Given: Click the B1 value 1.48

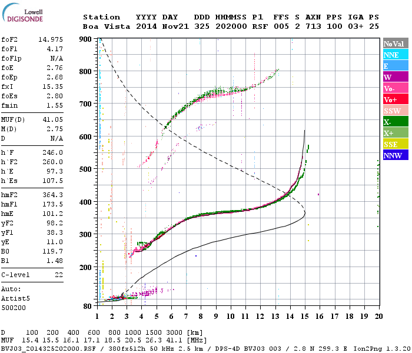Looking at the screenshot, I should 55,261.
